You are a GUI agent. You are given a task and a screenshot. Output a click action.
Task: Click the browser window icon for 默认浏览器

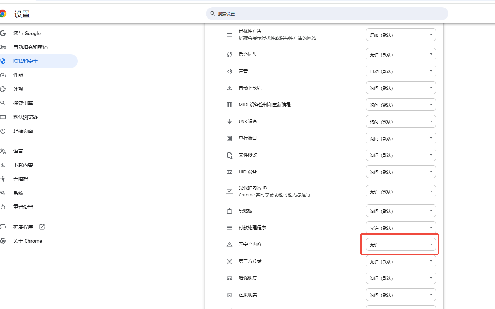click(3, 117)
